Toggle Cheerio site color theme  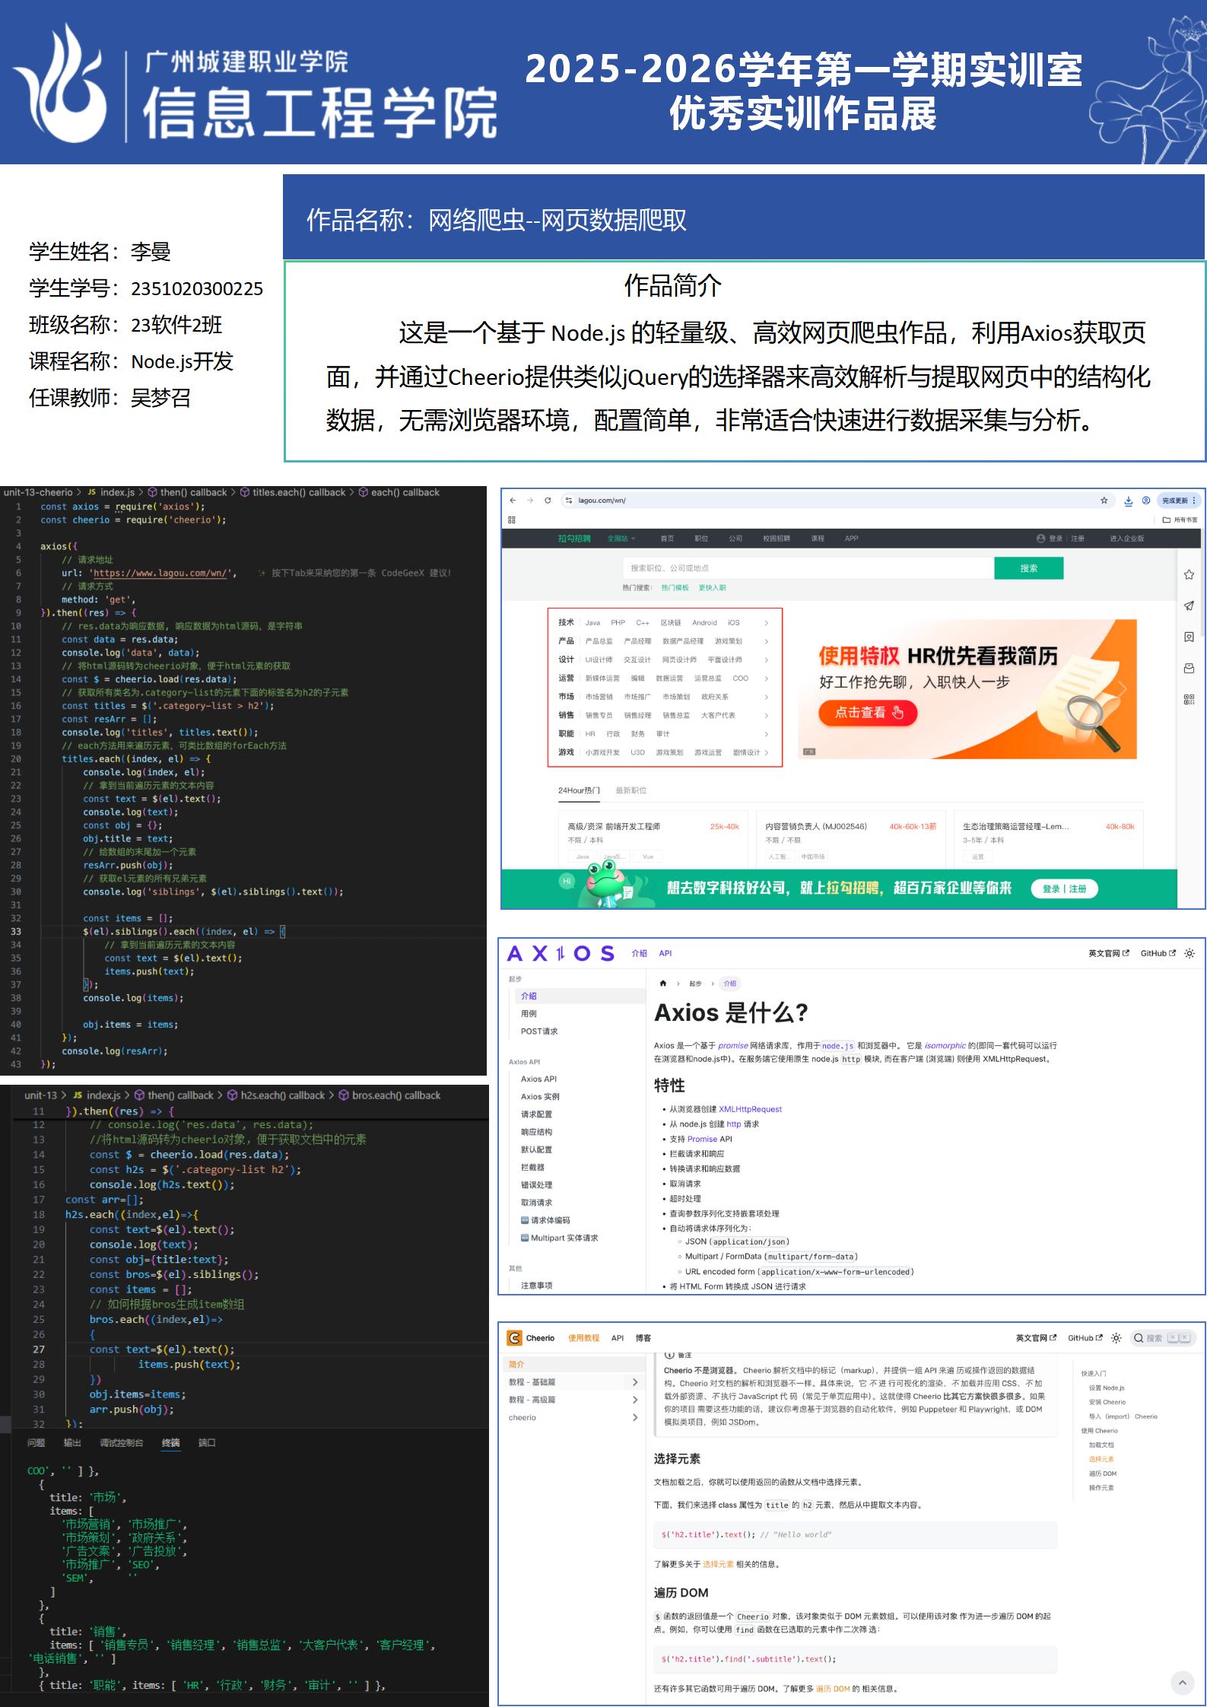[1116, 1338]
